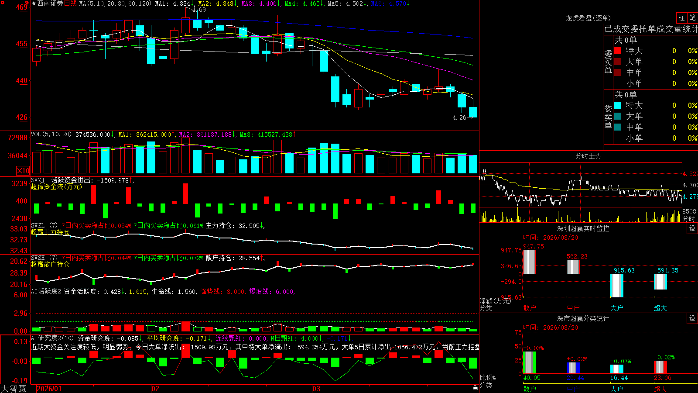Click the 超大 category label in 深圳超赢实时监控
The height and width of the screenshot is (393, 698).
(660, 308)
